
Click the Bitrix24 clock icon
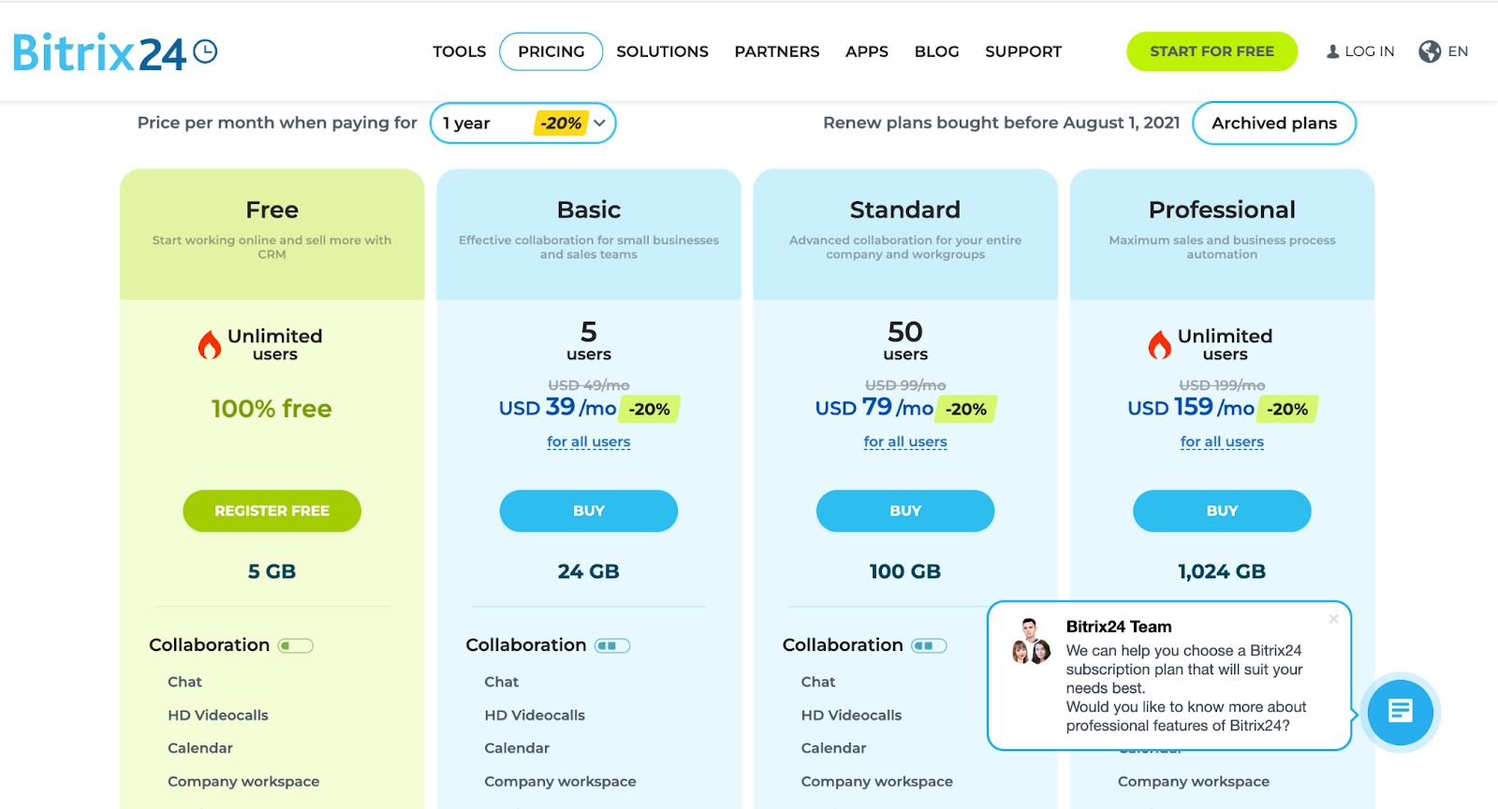tap(205, 51)
